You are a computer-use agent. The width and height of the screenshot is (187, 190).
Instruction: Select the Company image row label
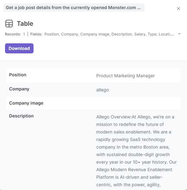pos(26,103)
